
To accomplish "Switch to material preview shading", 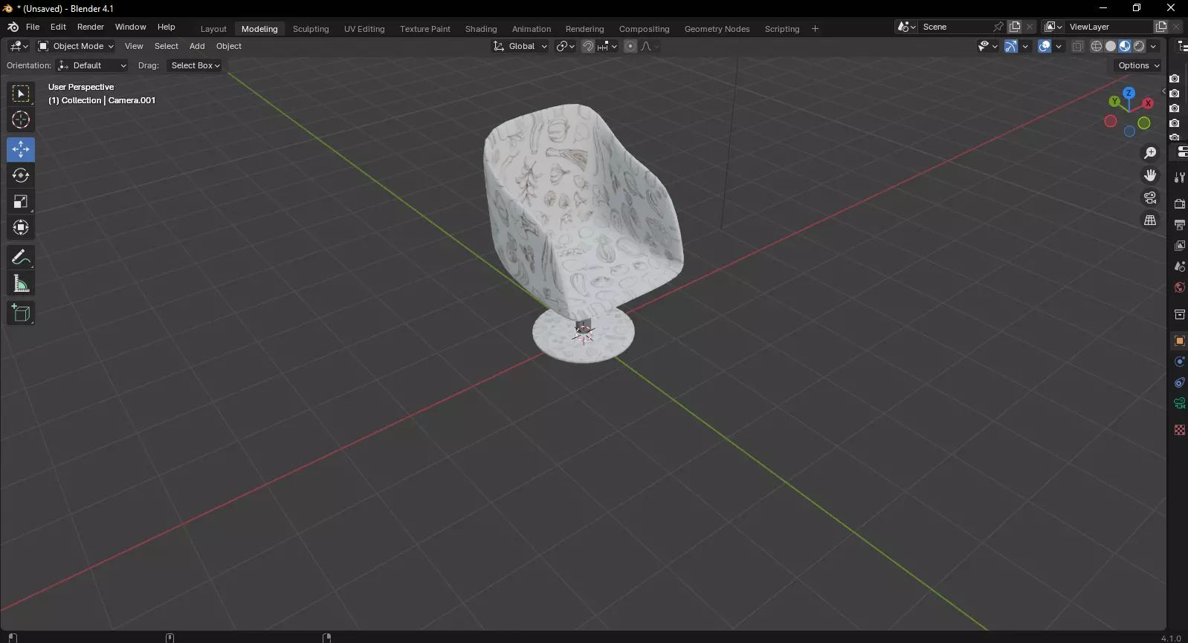I will (x=1125, y=46).
